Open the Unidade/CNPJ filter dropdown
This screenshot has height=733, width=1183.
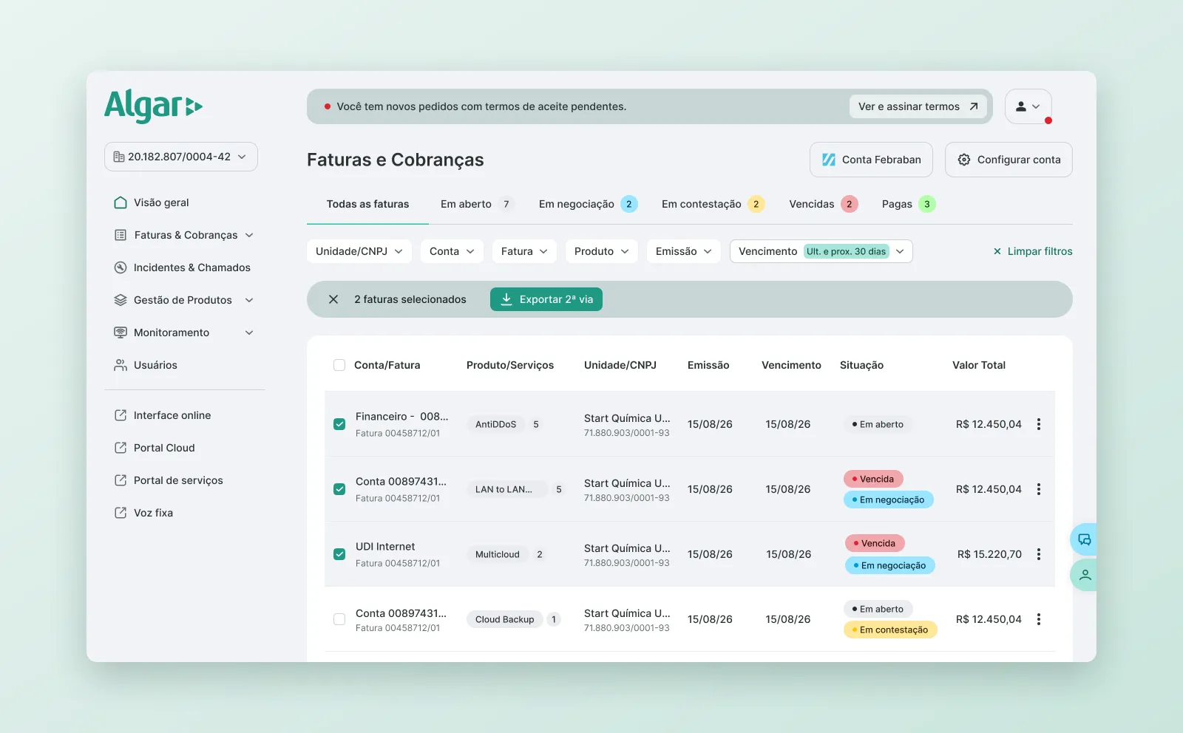pyautogui.click(x=359, y=251)
